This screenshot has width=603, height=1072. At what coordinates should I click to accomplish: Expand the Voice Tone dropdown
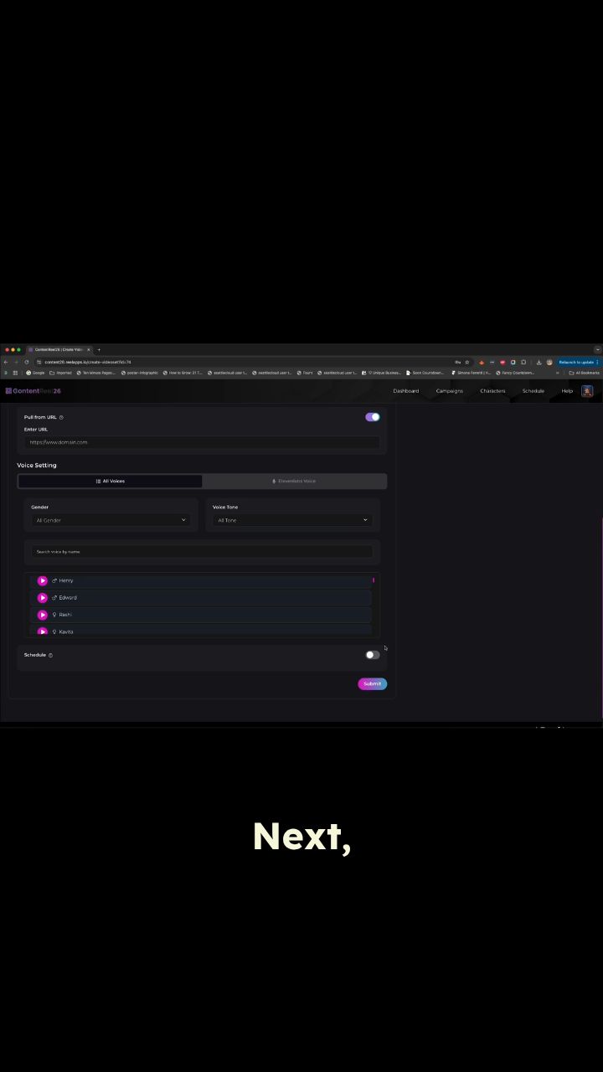(x=292, y=520)
